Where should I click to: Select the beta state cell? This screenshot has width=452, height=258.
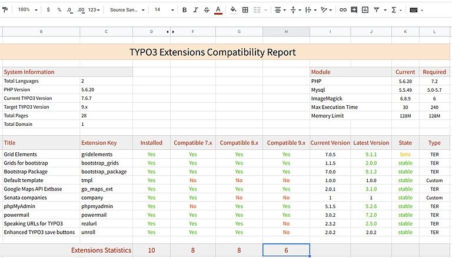pos(406,155)
